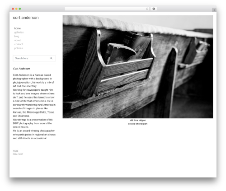Advance slideshow using NEXT link

21,154
